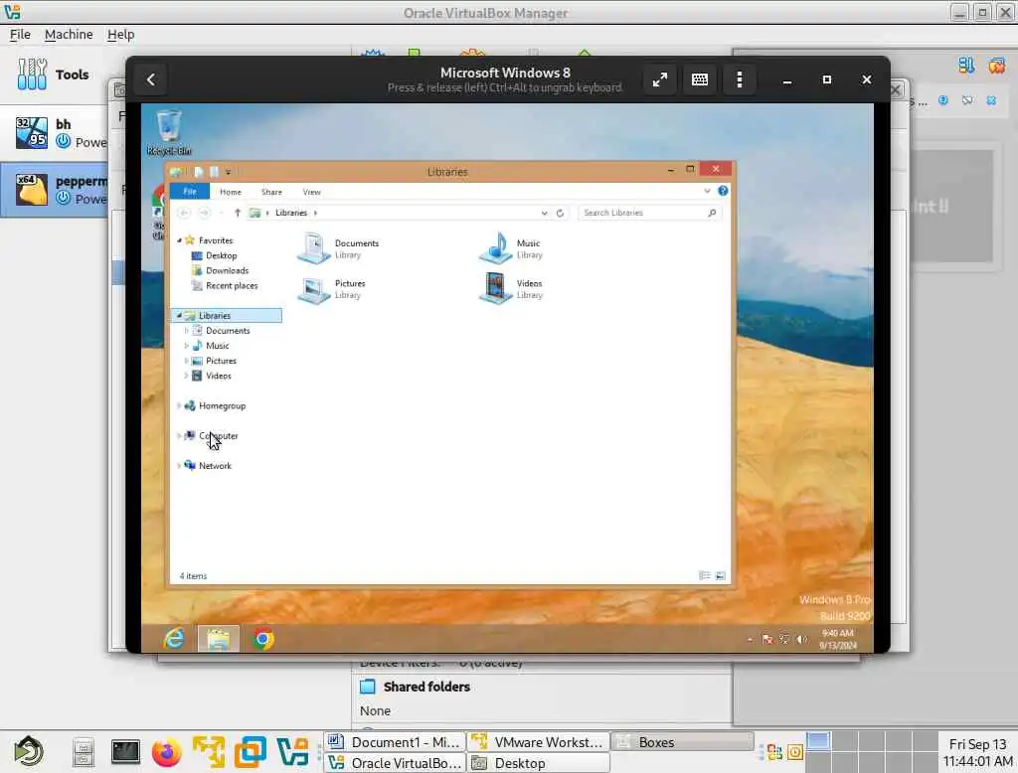Expand Documents under Libraries in tree
Screen dimensions: 1018x773
pos(186,330)
